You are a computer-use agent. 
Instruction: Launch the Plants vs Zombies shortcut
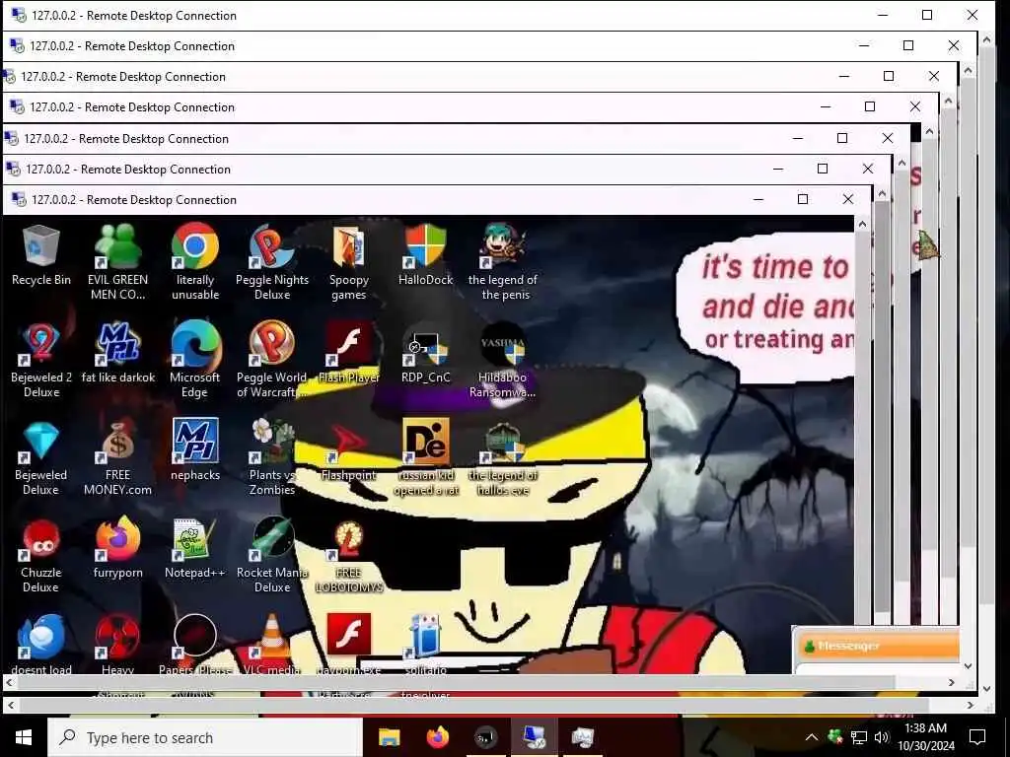pyautogui.click(x=272, y=458)
